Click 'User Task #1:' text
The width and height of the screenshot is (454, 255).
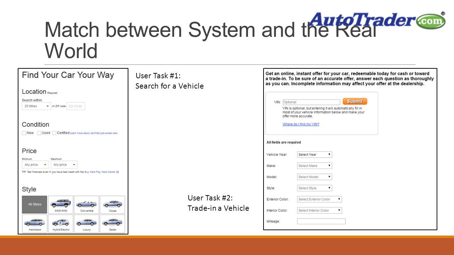[x=158, y=76]
